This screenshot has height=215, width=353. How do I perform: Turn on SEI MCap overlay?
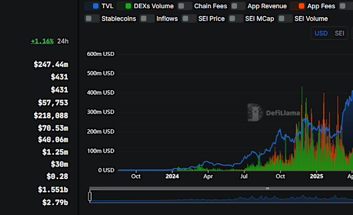236,18
